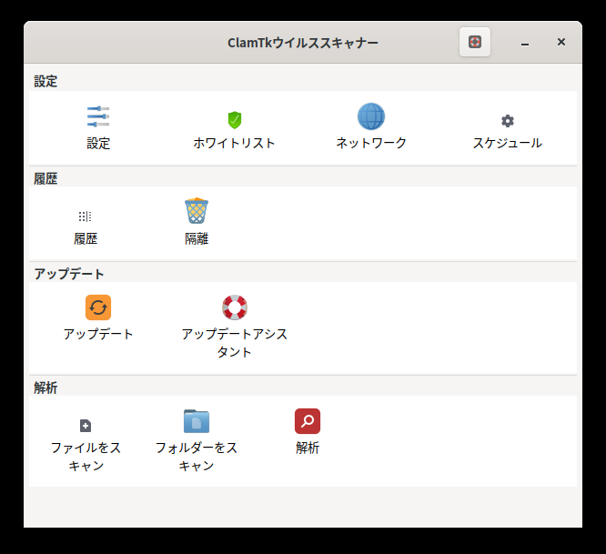606x554 pixels.
Task: Click the ネットワーク label
Action: 371,143
